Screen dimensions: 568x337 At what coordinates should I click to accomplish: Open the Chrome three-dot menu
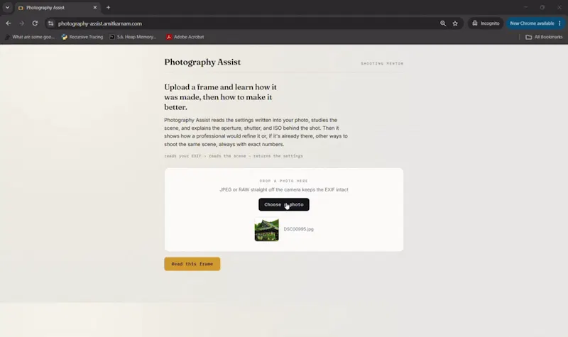[559, 23]
